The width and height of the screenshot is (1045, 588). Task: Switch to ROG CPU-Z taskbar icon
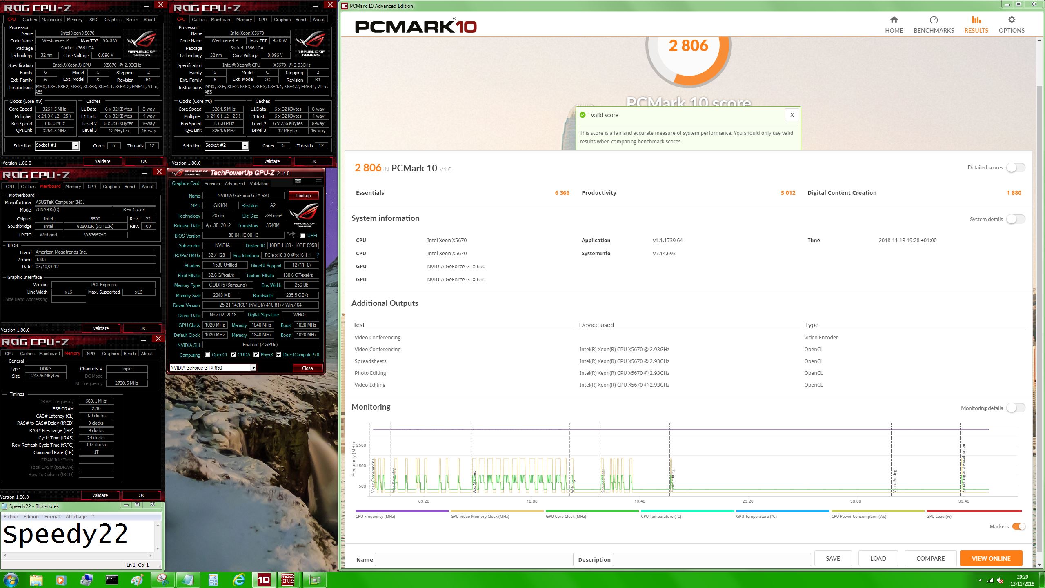coord(288,580)
